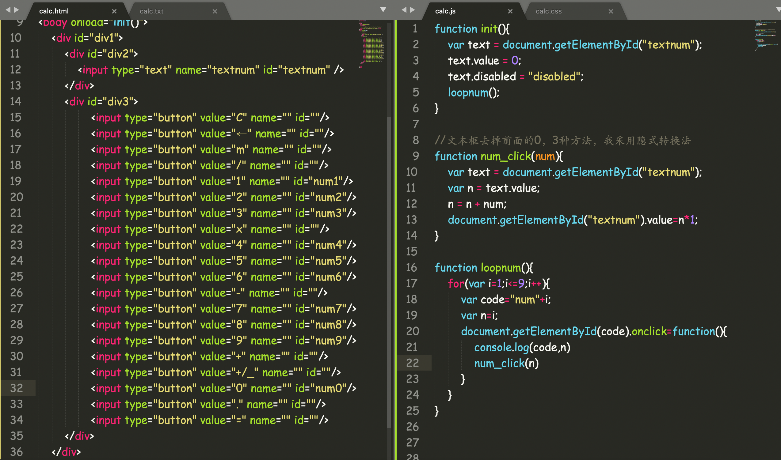Click the button line with id="num3"
781x460 pixels.
[223, 213]
